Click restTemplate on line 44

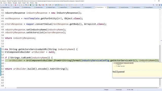32,18
